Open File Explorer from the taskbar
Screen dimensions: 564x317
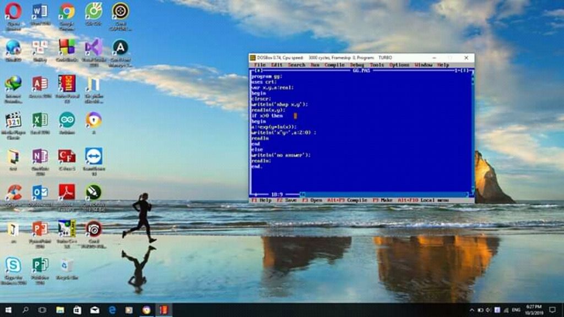(60, 310)
